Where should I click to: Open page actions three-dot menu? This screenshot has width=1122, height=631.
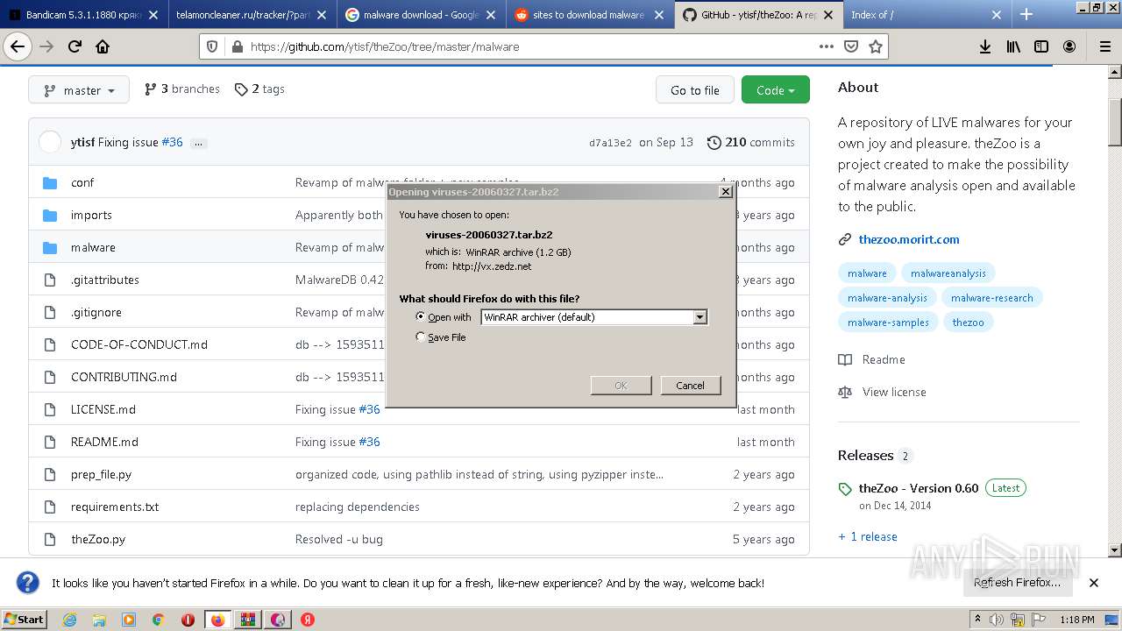(x=826, y=46)
